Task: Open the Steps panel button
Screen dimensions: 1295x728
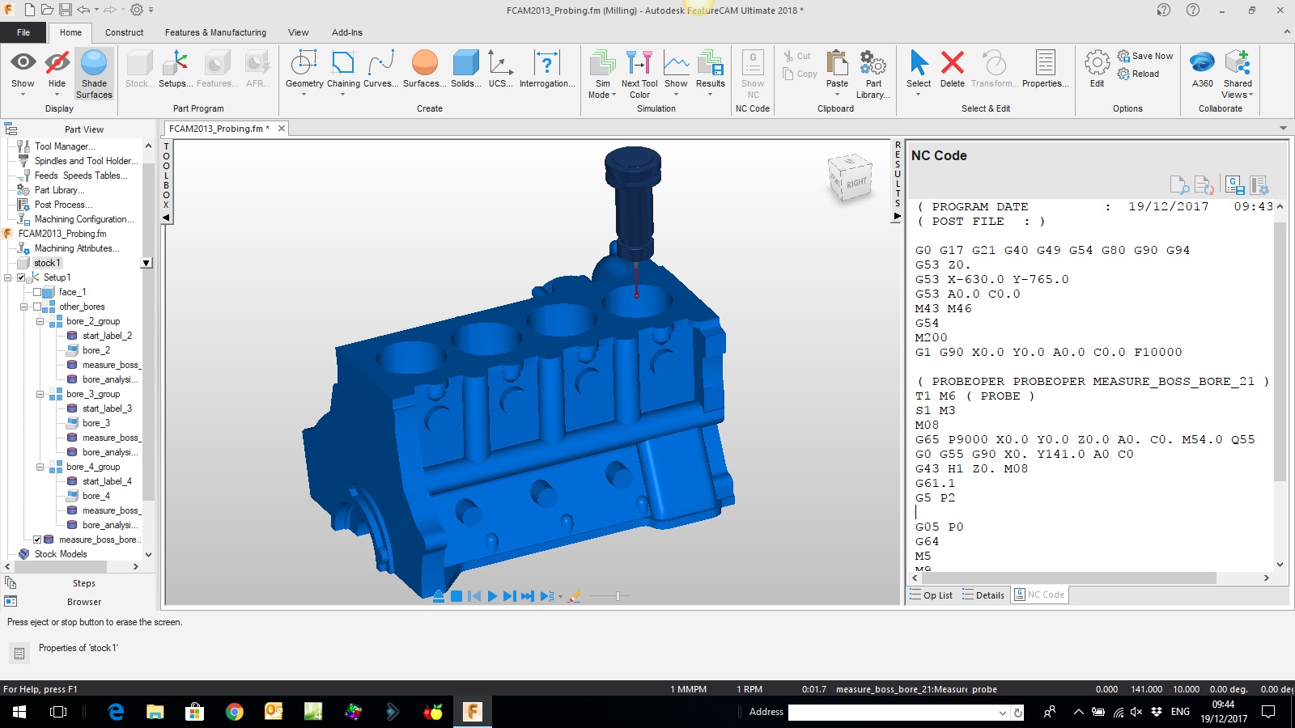Action: click(x=83, y=583)
